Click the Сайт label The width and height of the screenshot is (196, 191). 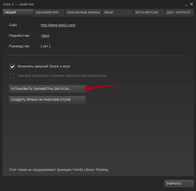point(13,25)
